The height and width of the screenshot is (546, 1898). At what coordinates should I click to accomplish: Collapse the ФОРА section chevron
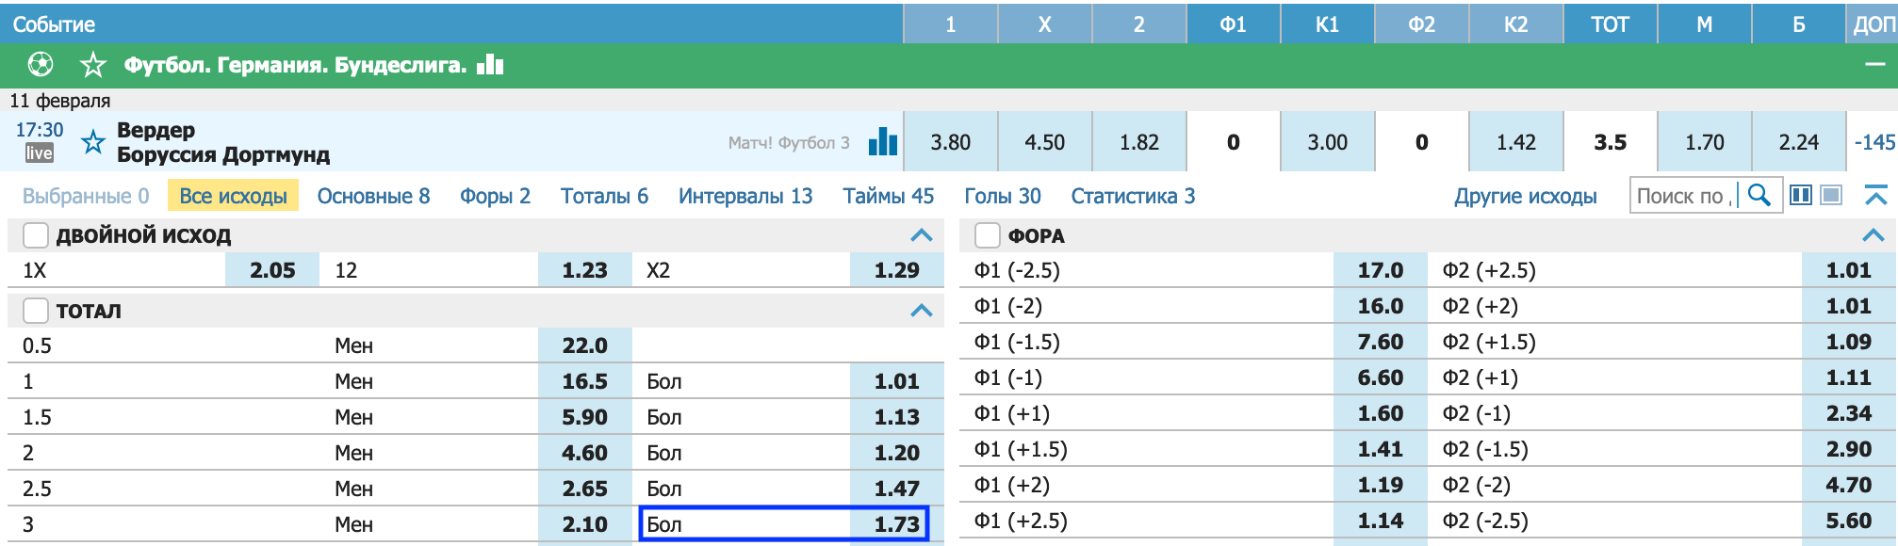(x=1873, y=235)
